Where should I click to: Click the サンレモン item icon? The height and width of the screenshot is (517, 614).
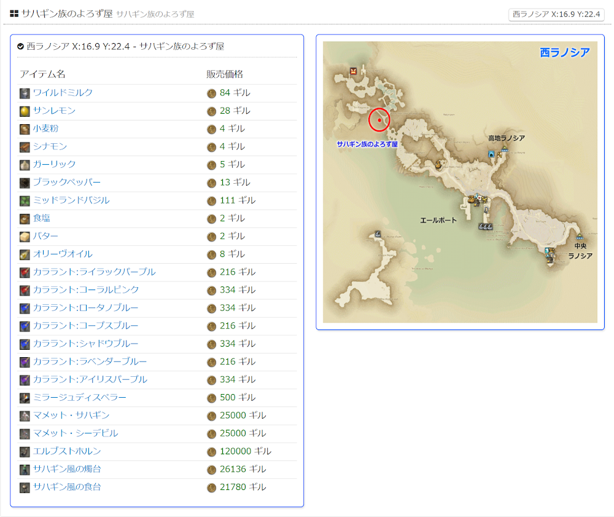[25, 111]
